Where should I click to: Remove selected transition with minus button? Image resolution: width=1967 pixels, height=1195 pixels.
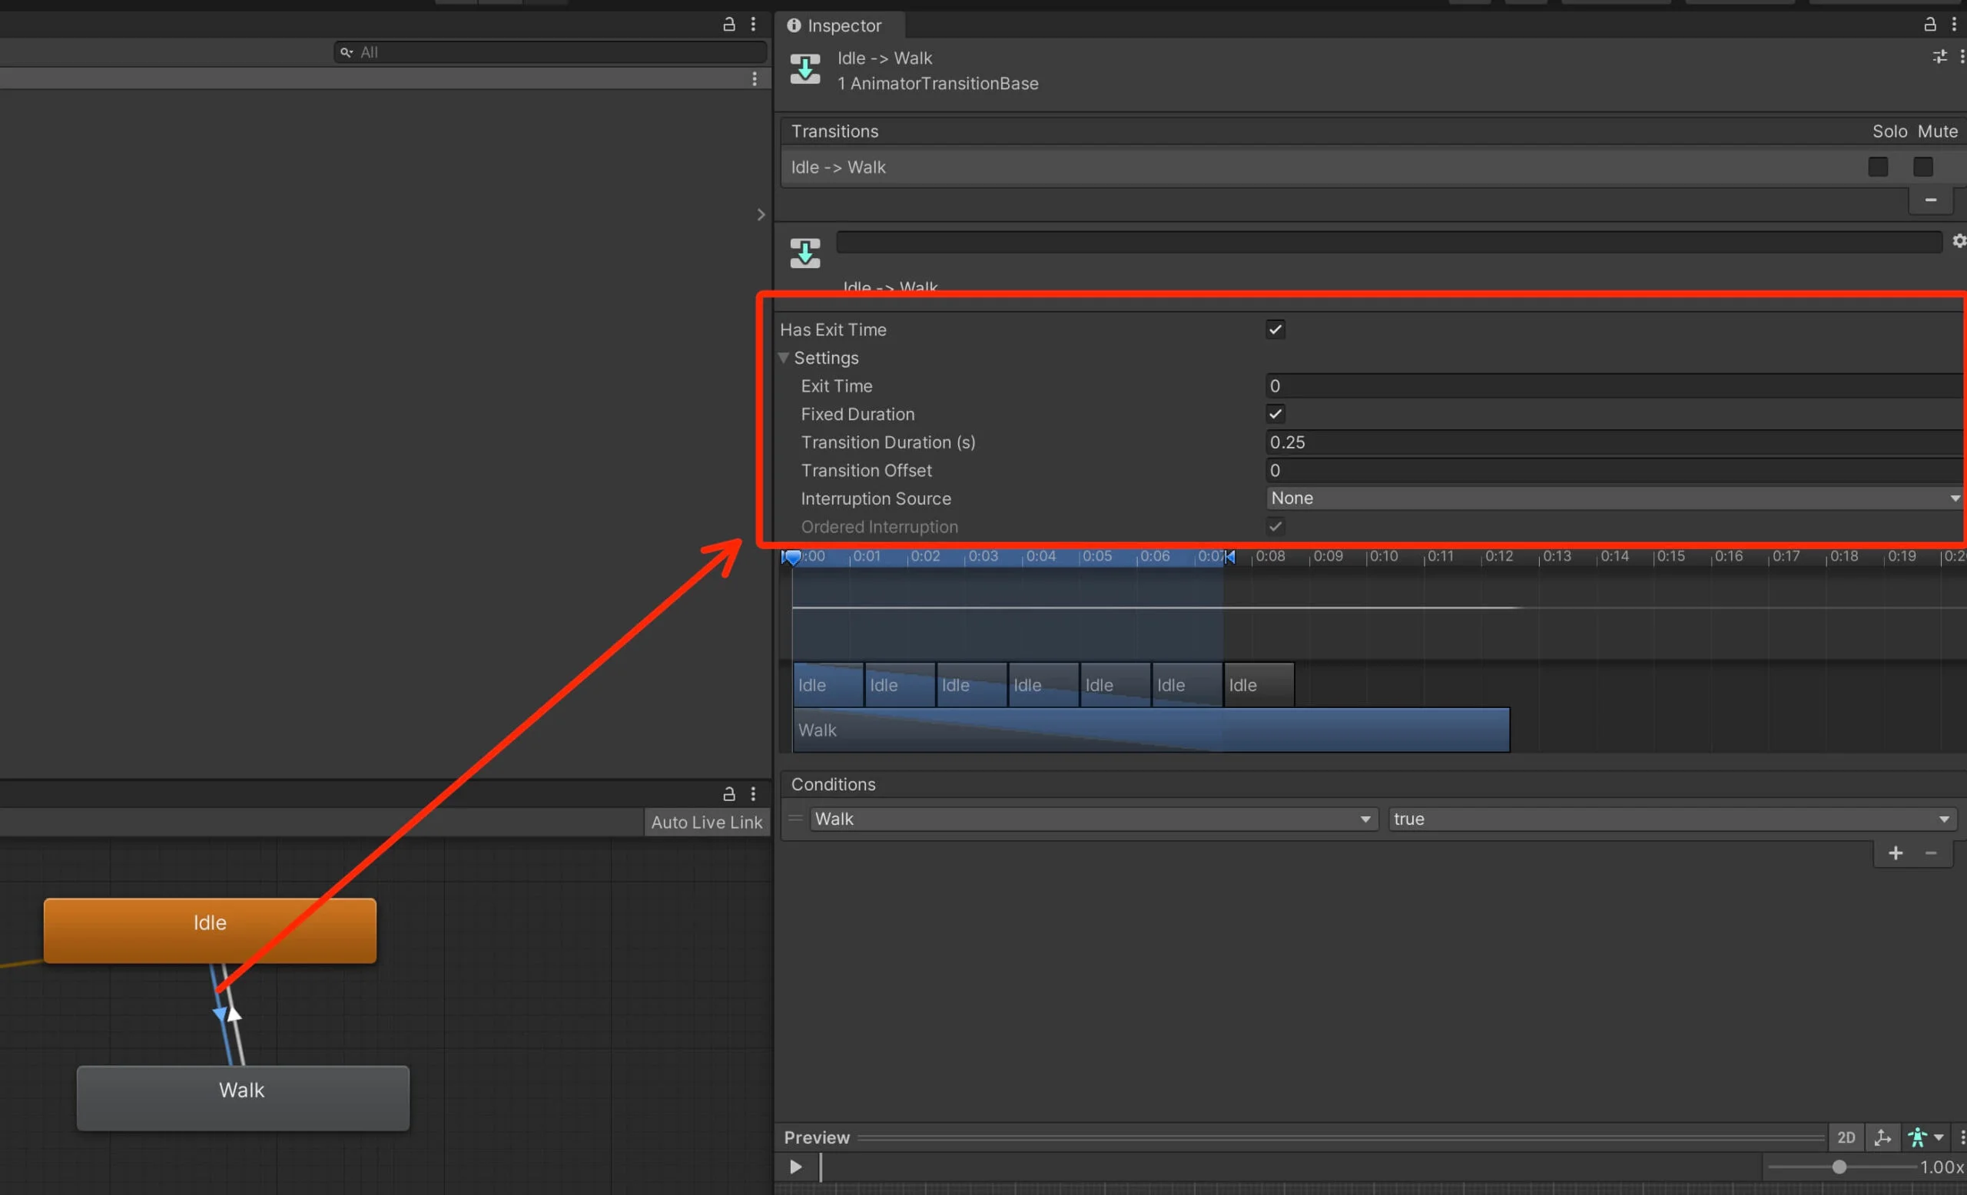pos(1930,200)
